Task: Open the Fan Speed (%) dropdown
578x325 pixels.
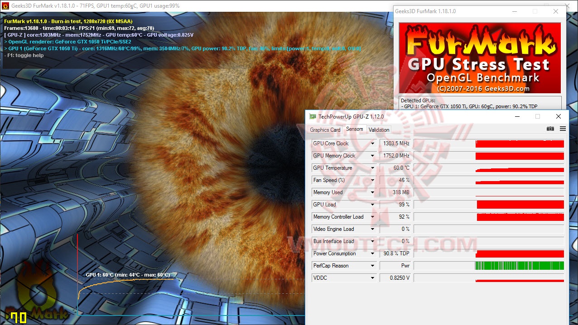Action: point(372,180)
